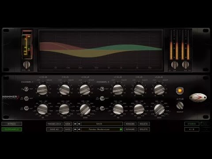Click Channel 2 low band gain knob

pos(118,90)
